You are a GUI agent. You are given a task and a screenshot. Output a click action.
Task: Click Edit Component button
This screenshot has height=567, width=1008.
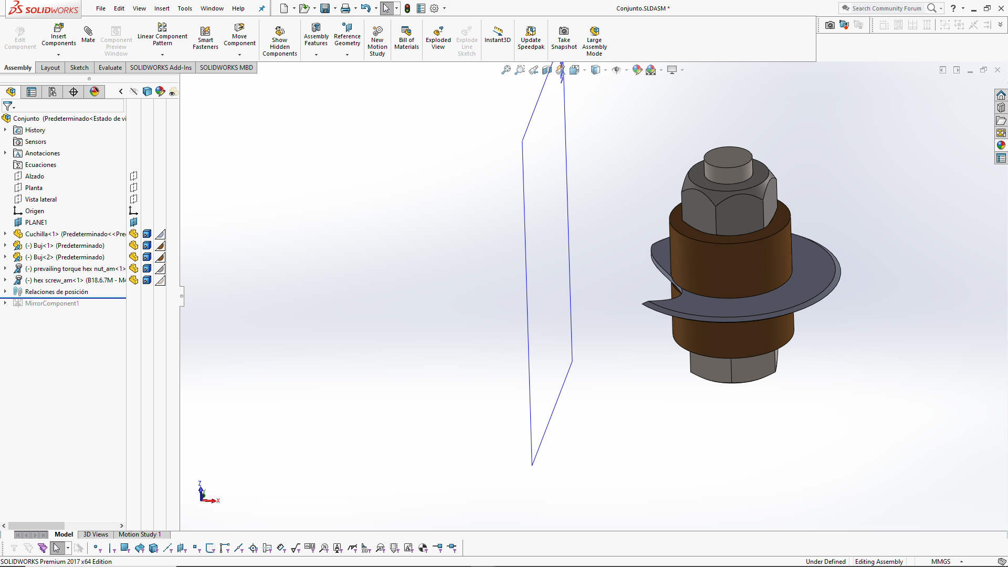tap(19, 37)
